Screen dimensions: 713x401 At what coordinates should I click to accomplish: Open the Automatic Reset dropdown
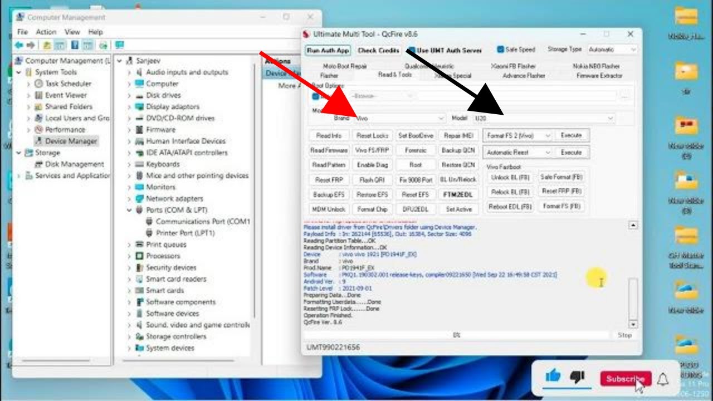click(518, 152)
